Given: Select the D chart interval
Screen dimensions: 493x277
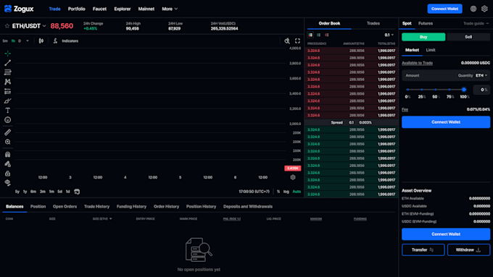Looking at the screenshot, I should [x=20, y=41].
